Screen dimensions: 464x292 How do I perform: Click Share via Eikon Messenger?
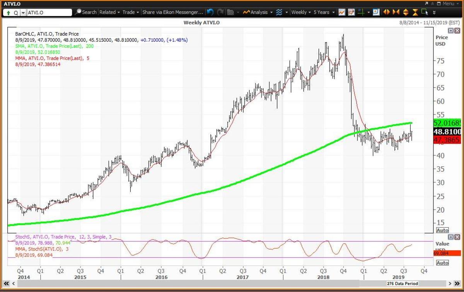click(172, 12)
